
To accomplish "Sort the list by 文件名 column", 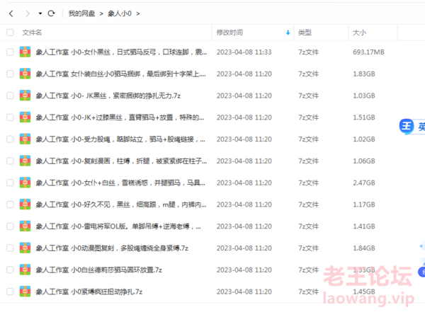I will coord(32,33).
